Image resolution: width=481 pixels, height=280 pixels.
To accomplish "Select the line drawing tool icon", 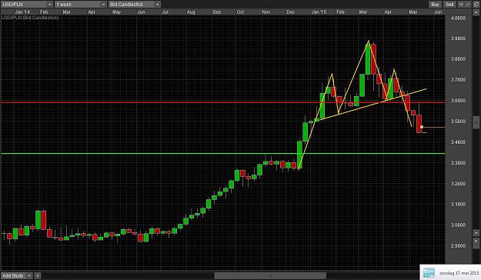I will pyautogui.click(x=468, y=5).
